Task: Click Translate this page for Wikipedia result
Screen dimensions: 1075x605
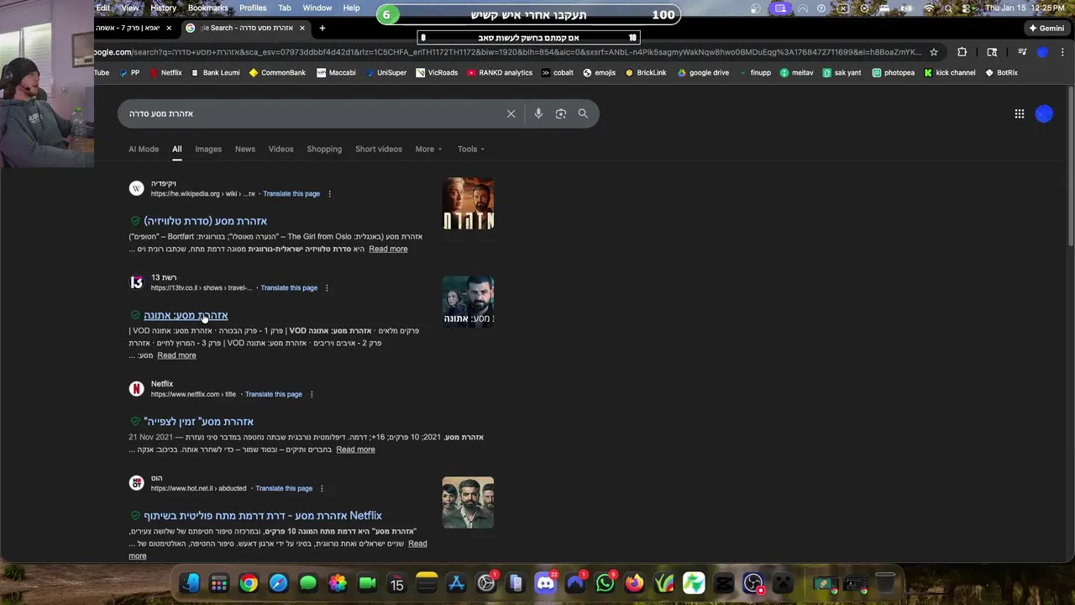Action: tap(291, 194)
